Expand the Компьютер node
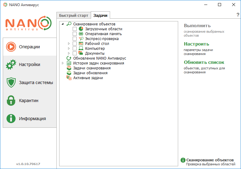 coord(69,48)
